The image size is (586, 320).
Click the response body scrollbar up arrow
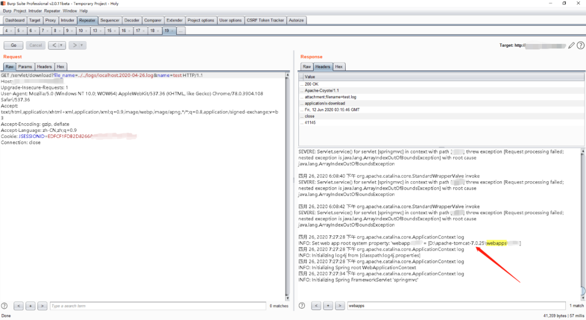coord(583,151)
